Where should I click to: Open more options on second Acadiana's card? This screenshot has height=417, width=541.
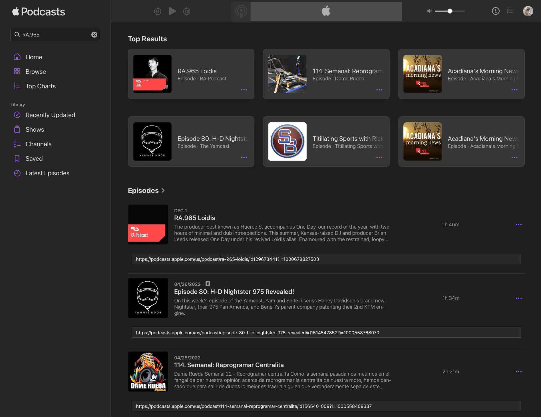(514, 157)
